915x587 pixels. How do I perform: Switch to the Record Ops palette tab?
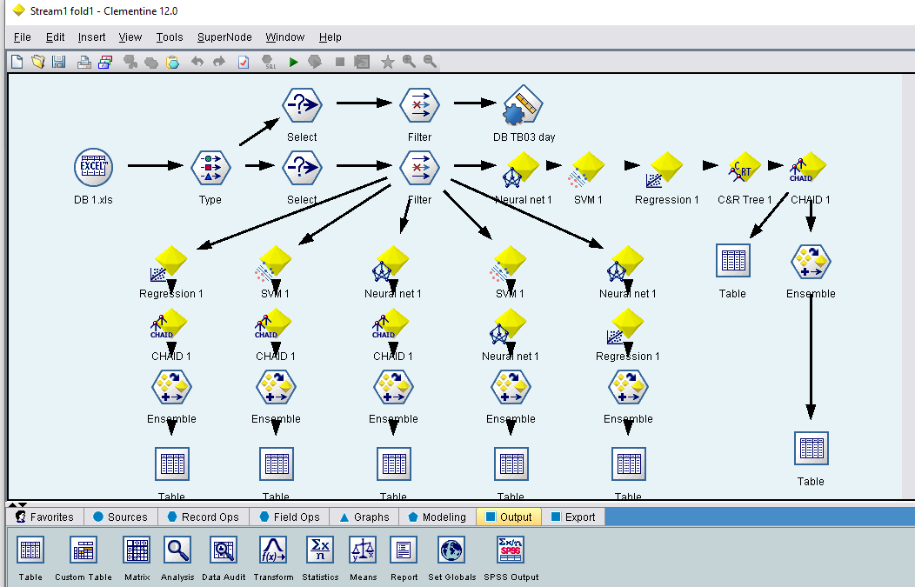tap(203, 517)
